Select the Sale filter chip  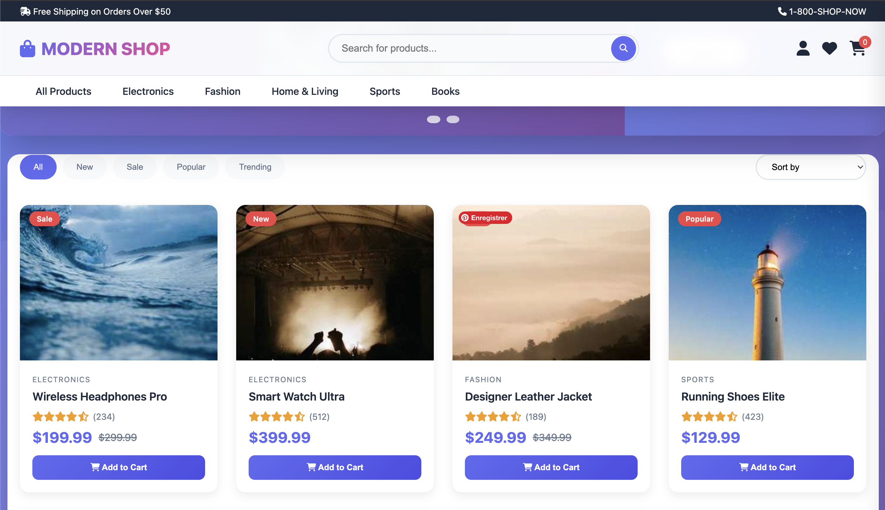click(135, 167)
